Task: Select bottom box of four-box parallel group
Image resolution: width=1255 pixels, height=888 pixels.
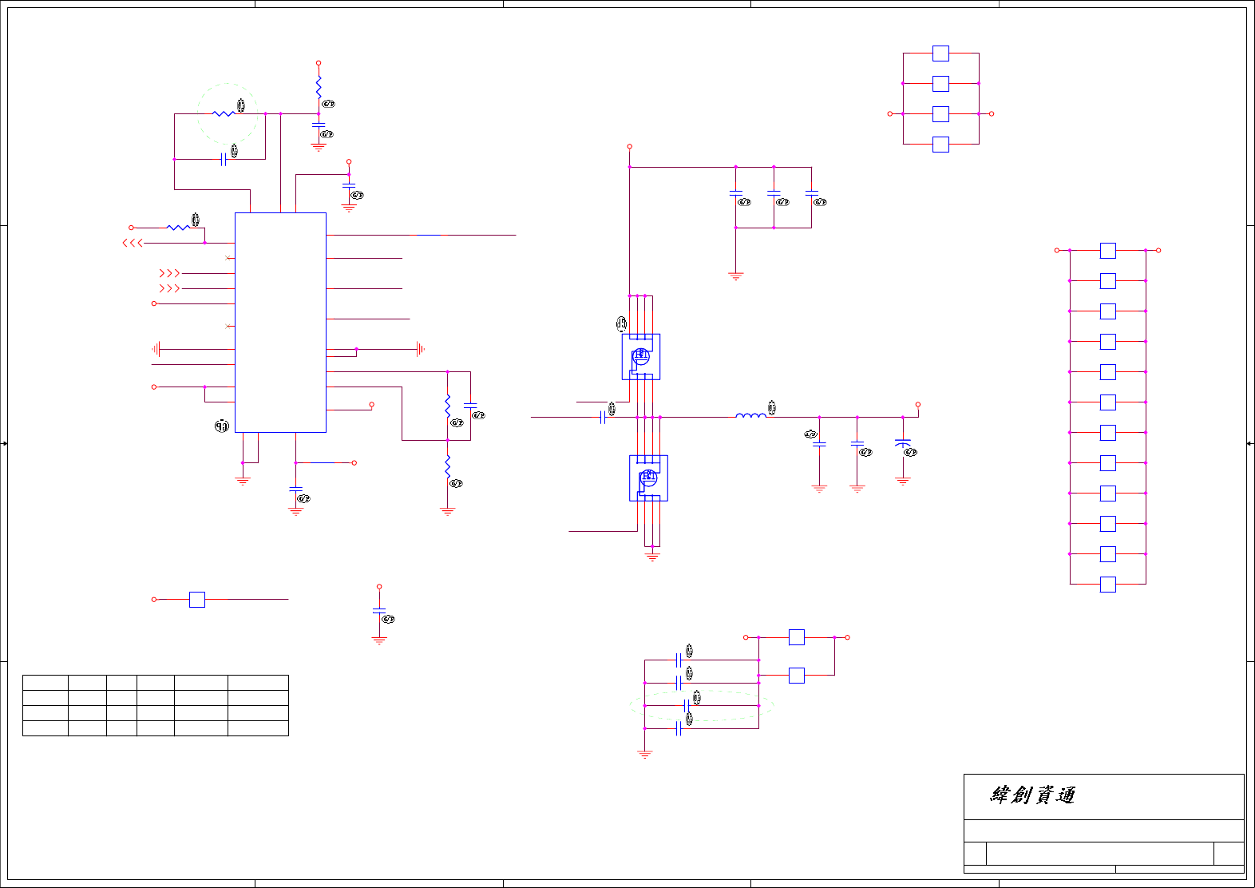Action: (x=941, y=145)
